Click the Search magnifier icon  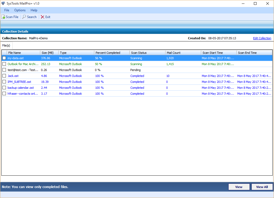[24, 17]
